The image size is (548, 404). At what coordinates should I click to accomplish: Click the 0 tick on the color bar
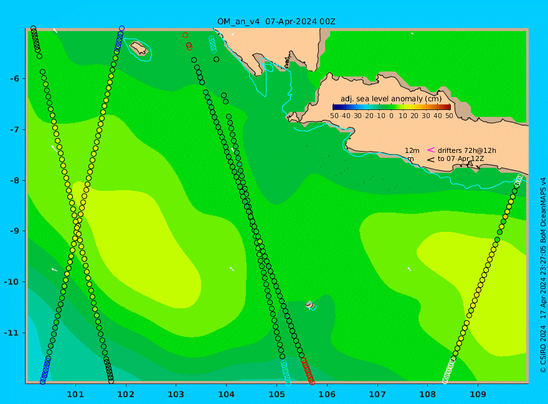391,116
